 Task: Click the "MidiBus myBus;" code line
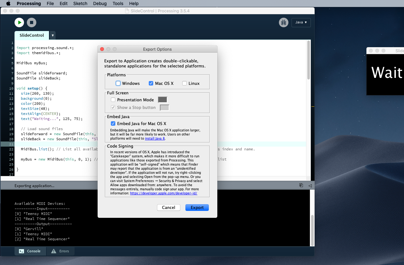click(x=32, y=63)
